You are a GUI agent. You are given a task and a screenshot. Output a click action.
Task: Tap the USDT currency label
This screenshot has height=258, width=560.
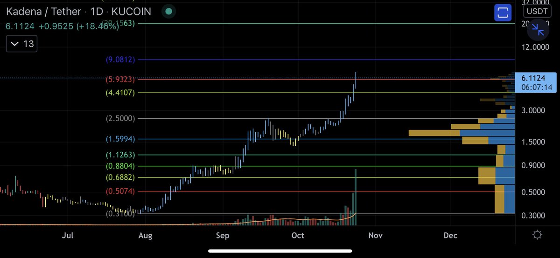coord(538,10)
